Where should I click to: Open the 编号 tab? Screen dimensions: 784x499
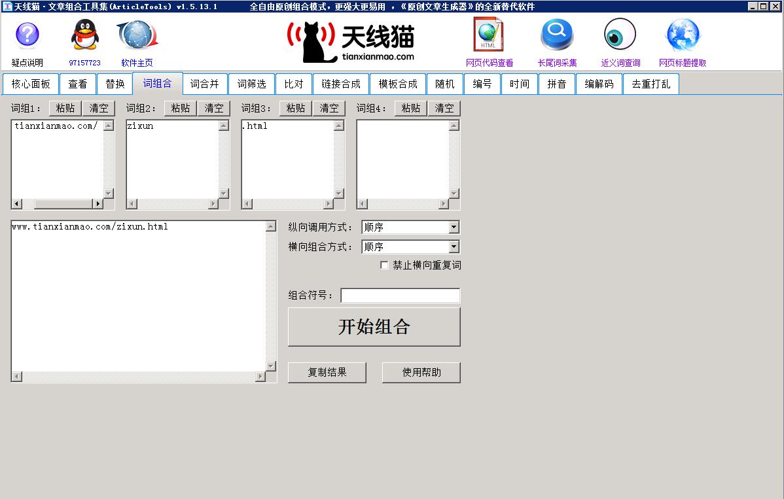[482, 84]
